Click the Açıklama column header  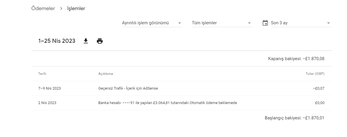click(x=106, y=74)
